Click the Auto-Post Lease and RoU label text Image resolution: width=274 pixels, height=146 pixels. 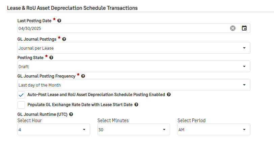pos(96,95)
